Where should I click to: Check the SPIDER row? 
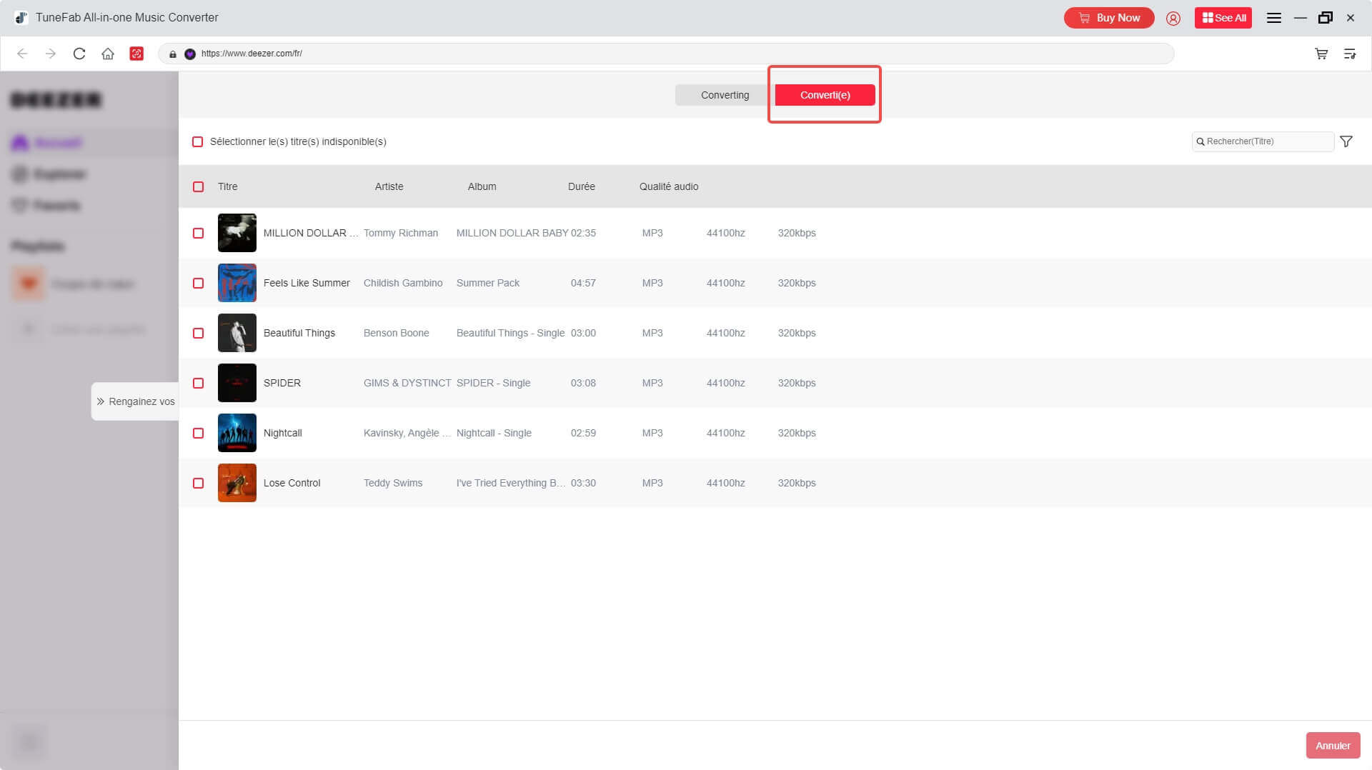199,383
